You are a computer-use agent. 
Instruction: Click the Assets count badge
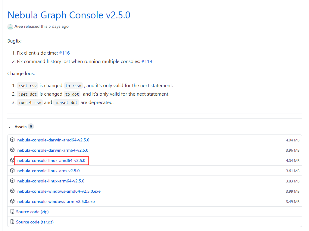pos(31,127)
